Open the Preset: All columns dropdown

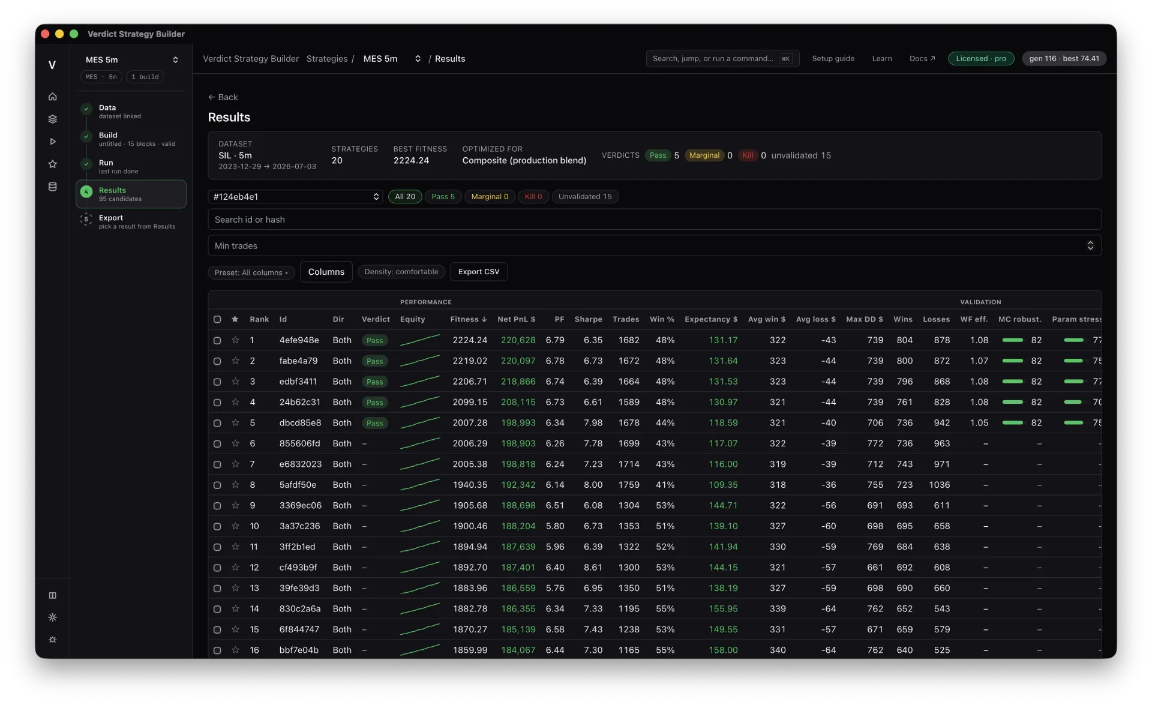pyautogui.click(x=251, y=272)
